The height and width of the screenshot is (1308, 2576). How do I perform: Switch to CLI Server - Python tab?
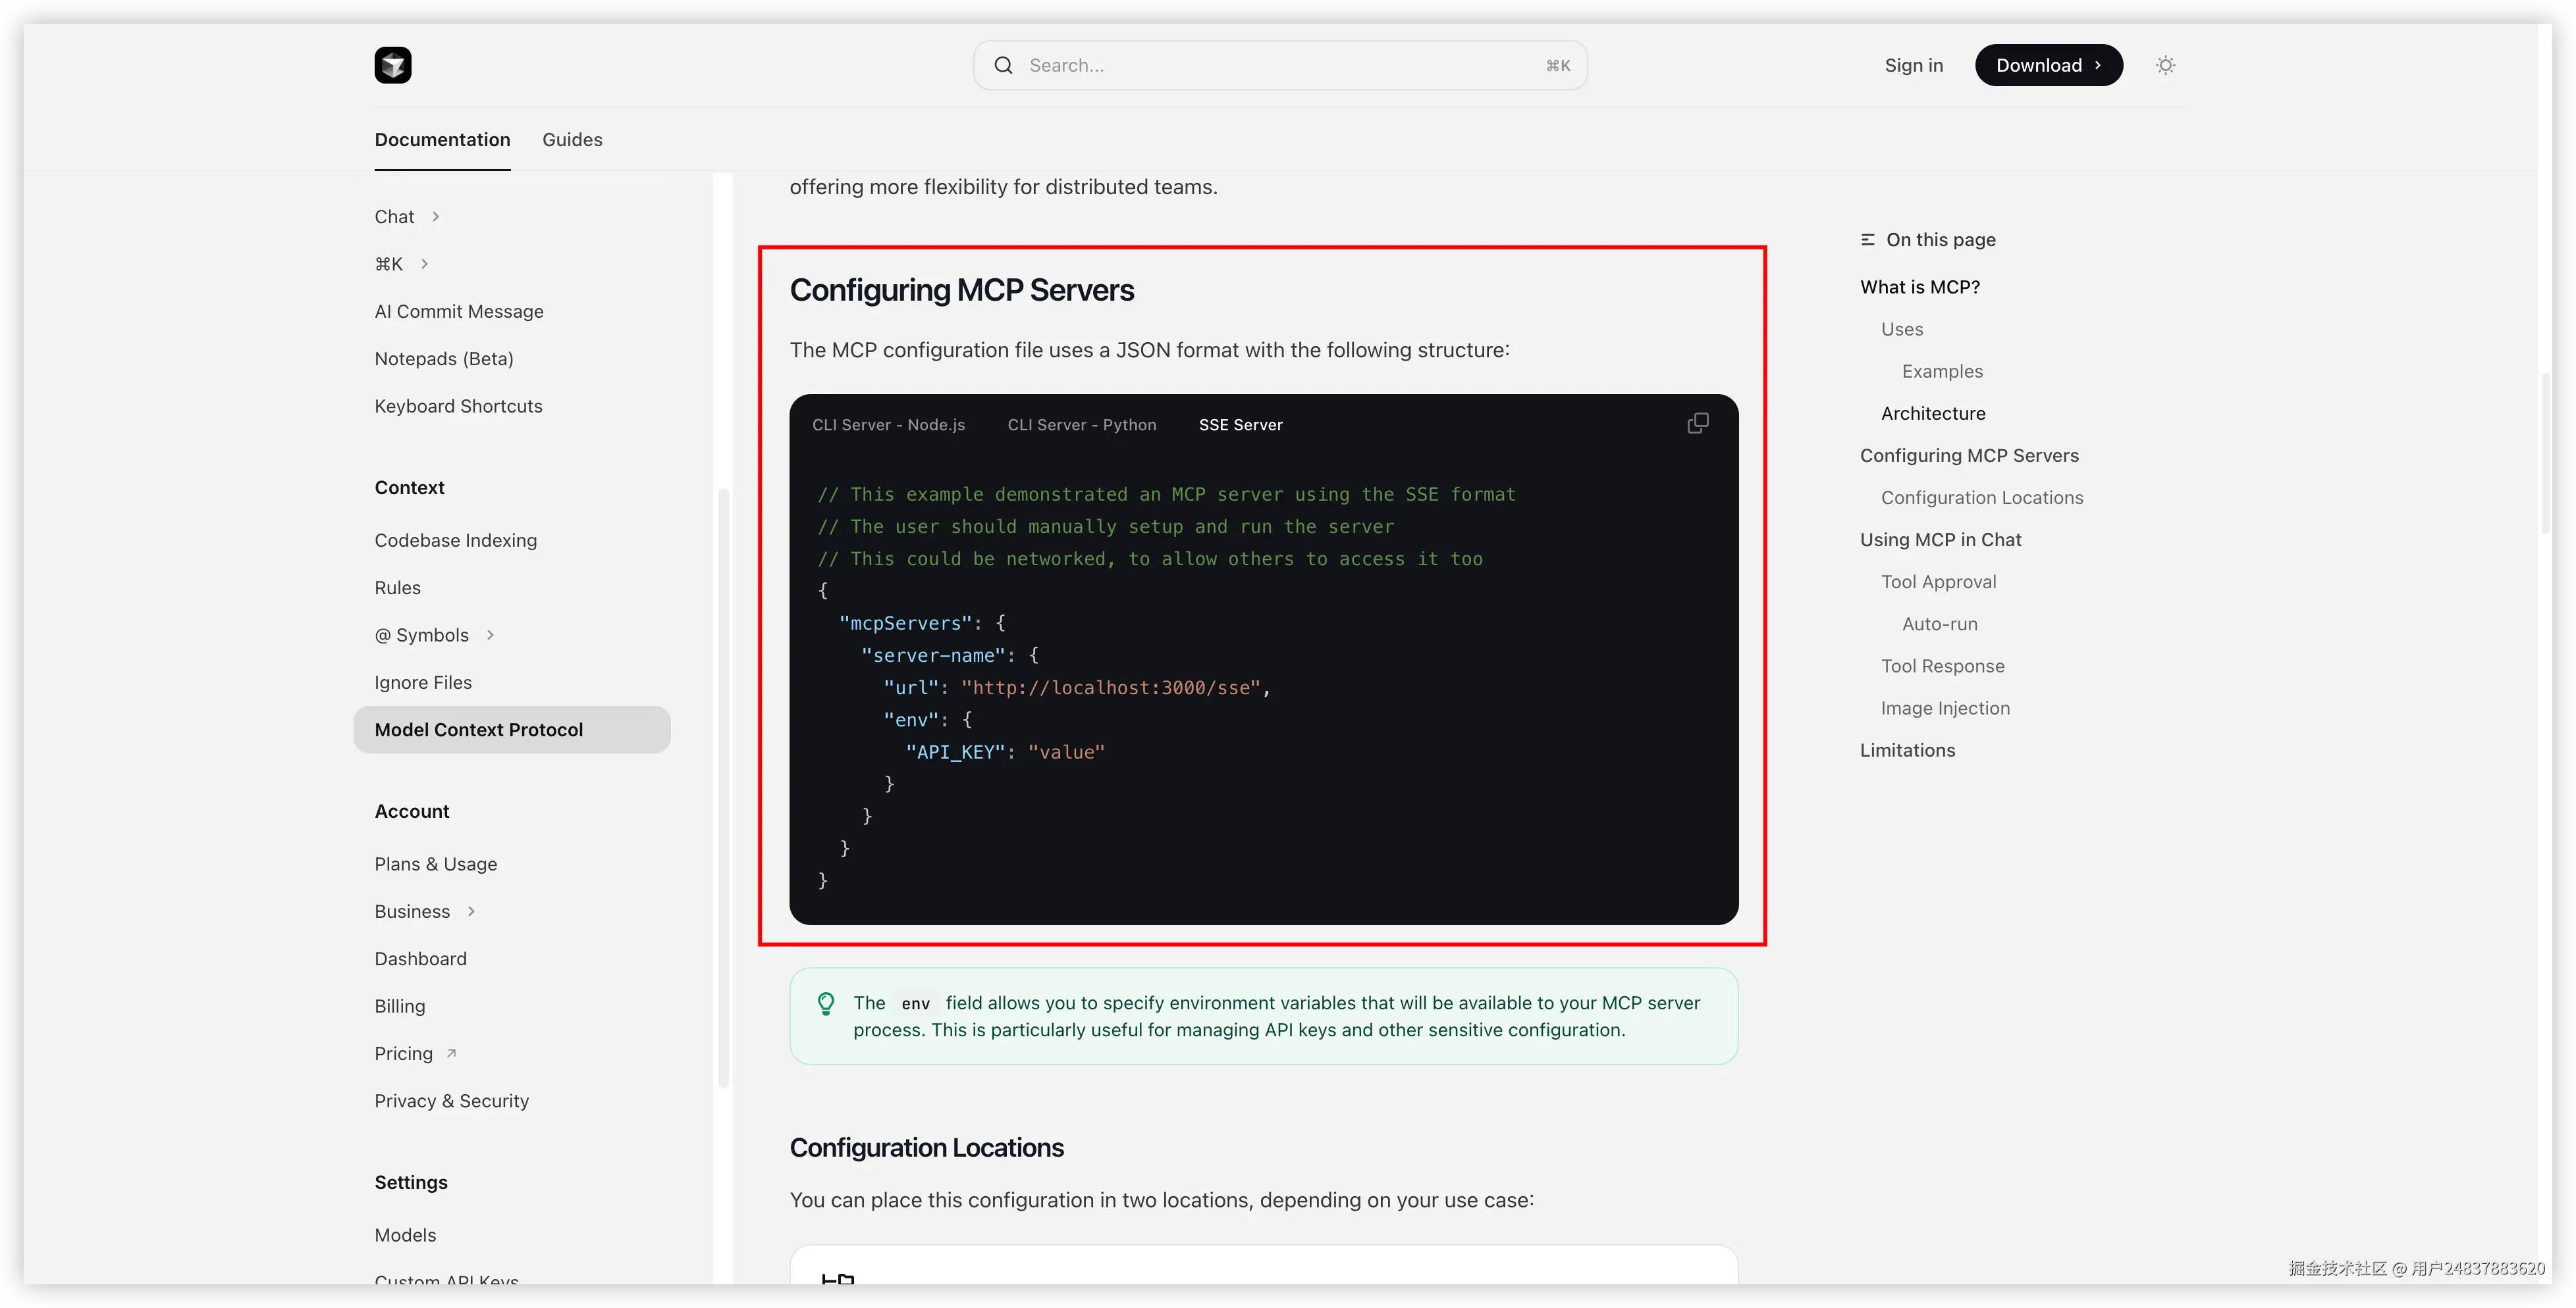(1081, 424)
